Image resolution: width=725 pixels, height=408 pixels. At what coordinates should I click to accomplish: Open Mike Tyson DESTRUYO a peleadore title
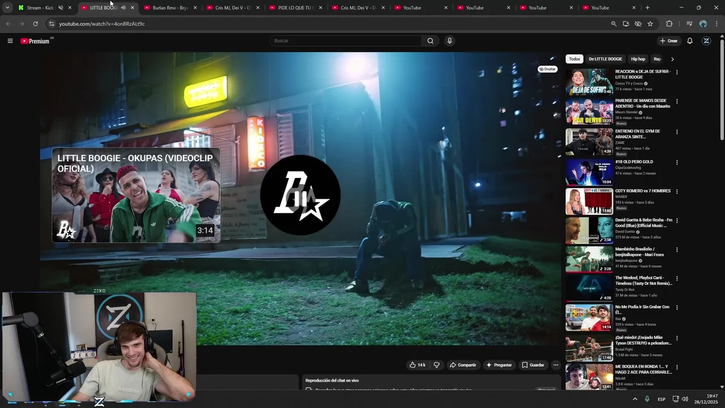tap(643, 340)
